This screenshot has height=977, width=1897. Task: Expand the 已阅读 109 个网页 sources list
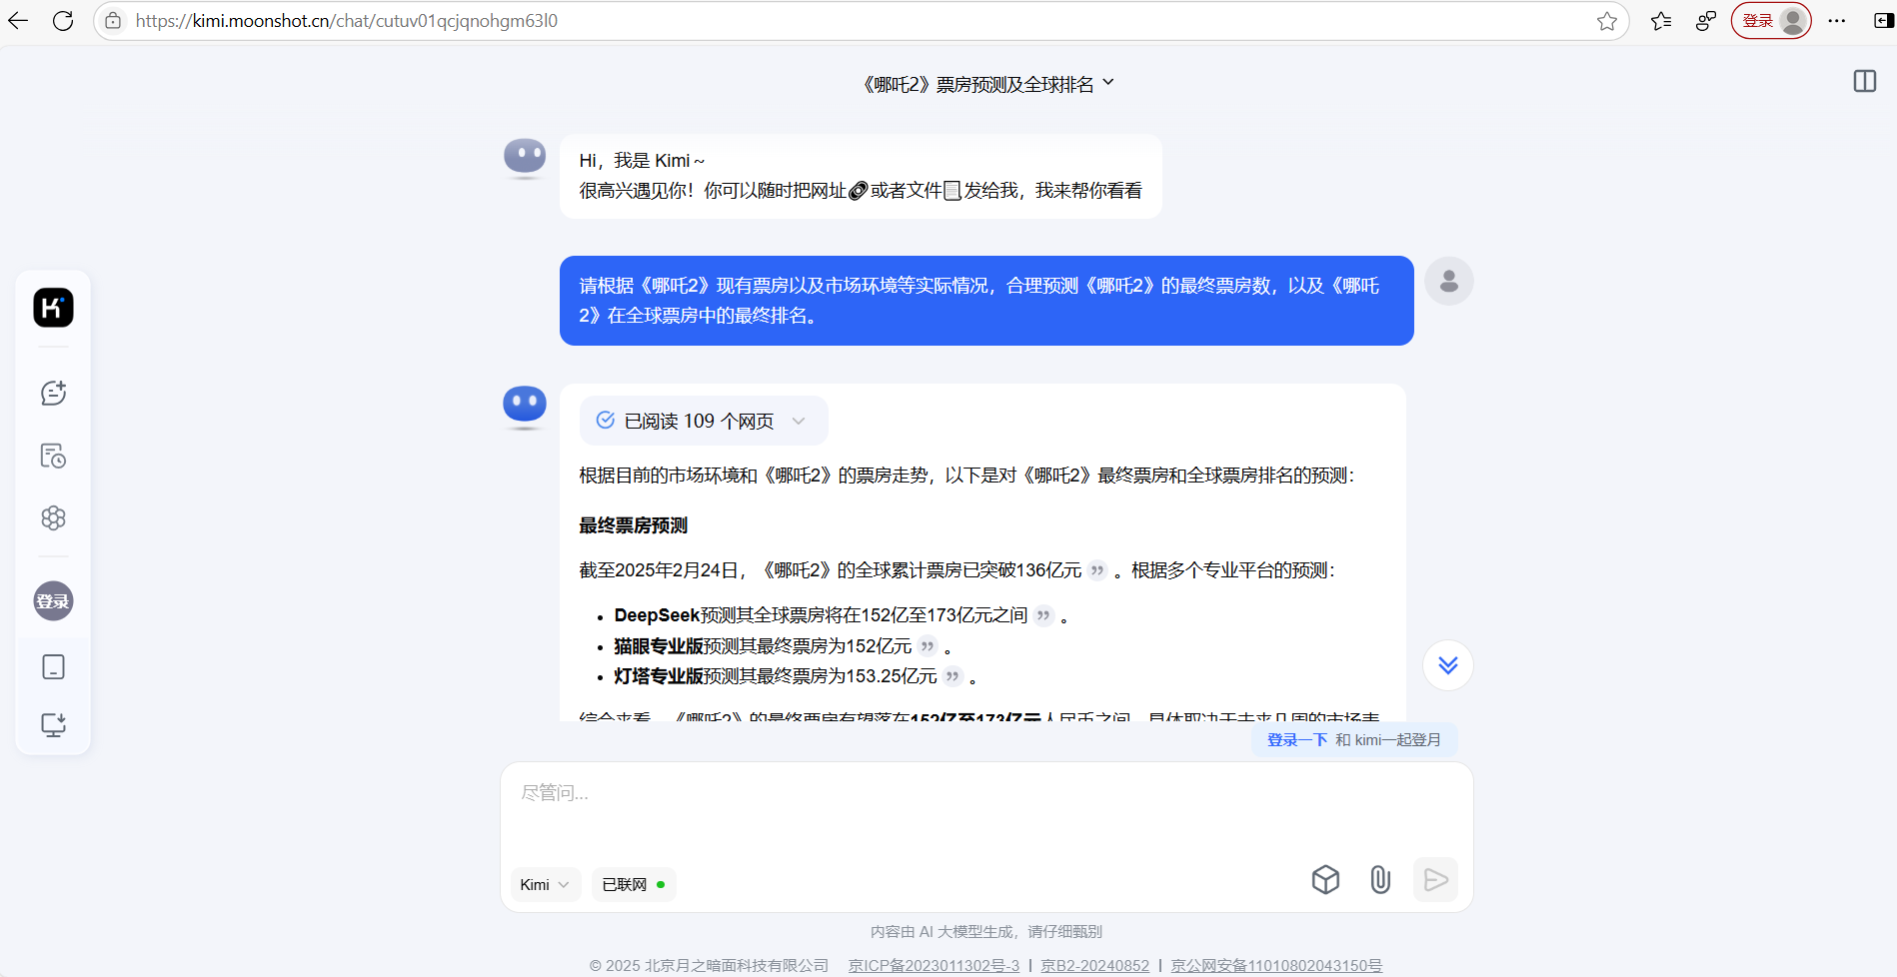pyautogui.click(x=703, y=421)
